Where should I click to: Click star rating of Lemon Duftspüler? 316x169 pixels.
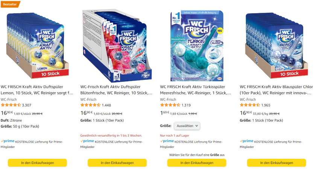(x=11, y=105)
